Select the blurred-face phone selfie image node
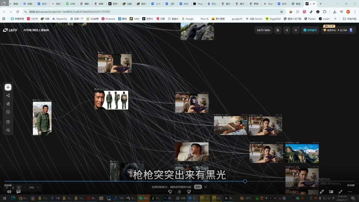 [x=115, y=63]
